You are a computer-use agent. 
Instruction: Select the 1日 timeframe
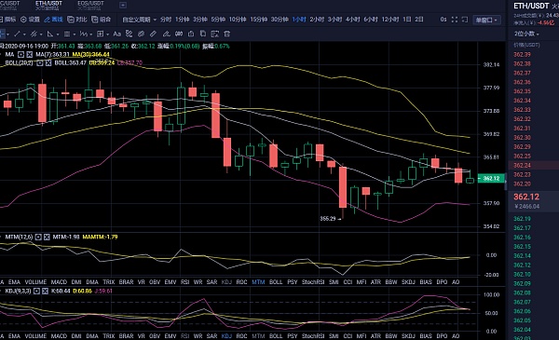pyautogui.click(x=407, y=20)
